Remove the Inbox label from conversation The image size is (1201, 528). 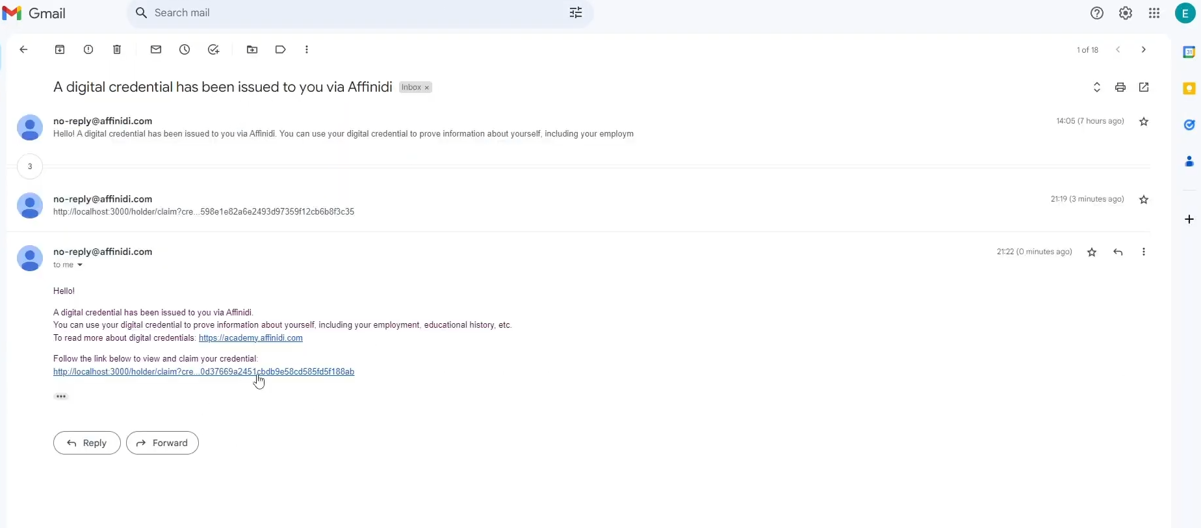427,88
